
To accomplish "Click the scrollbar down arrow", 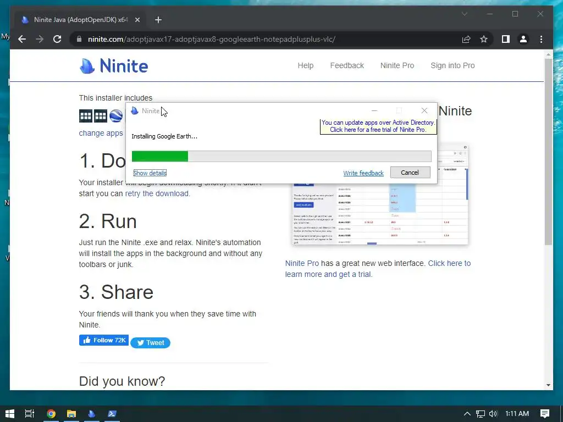I will click(548, 385).
